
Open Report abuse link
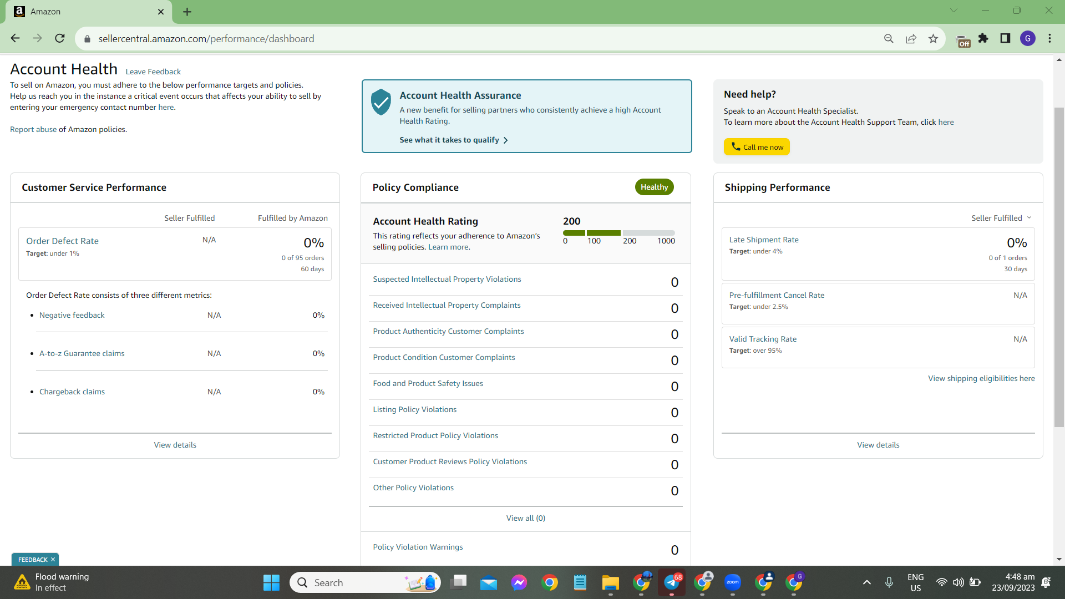point(33,129)
